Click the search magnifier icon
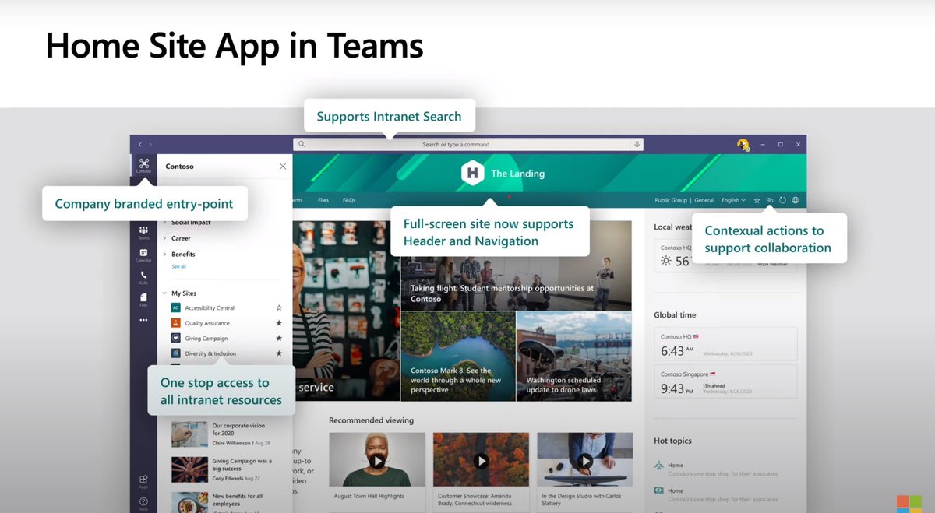Viewport: 935px width, 513px height. (x=302, y=145)
